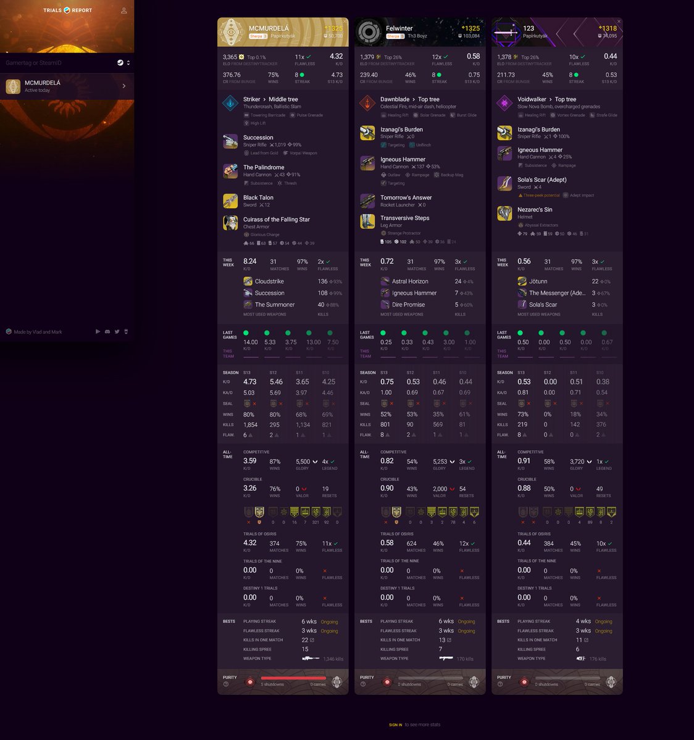Click the Trials Report logo
This screenshot has width=694, height=740.
click(x=67, y=10)
